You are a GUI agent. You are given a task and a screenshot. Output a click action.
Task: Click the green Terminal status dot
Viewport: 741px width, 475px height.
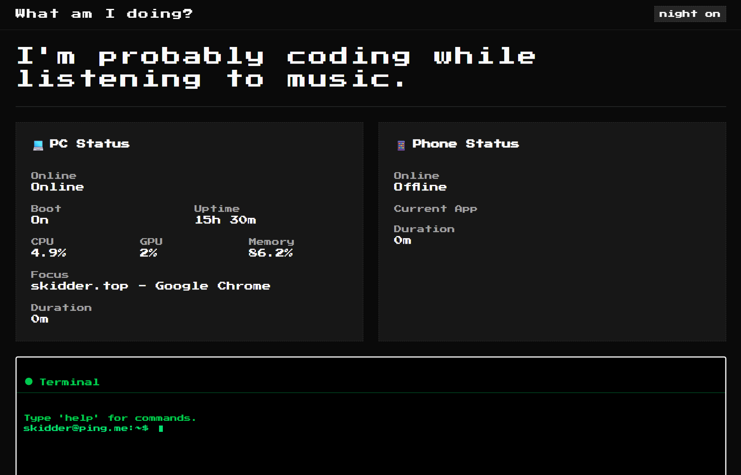tap(28, 382)
